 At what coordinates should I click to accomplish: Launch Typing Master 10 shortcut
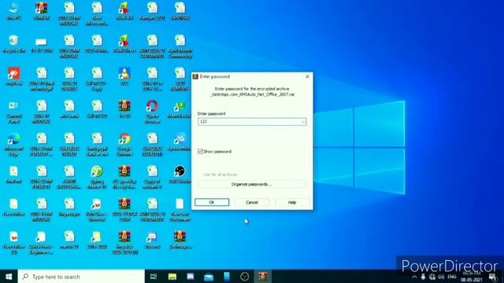coord(97,178)
